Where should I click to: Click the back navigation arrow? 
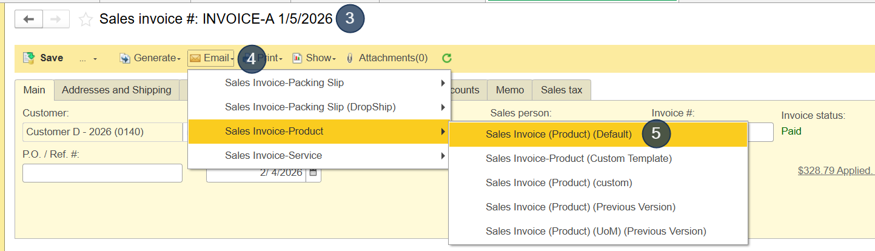point(28,19)
